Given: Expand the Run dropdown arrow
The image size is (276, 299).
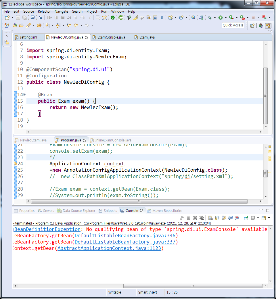Looking at the screenshot, I should 226,18.
